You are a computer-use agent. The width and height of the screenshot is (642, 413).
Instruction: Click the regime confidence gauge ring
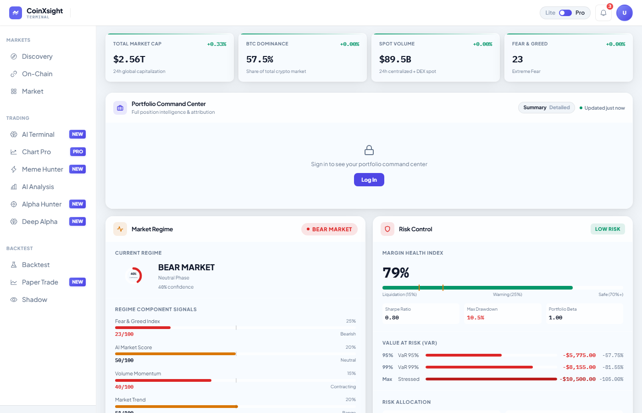click(x=133, y=275)
